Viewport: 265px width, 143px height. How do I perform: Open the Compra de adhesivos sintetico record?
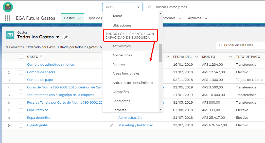click(50, 64)
